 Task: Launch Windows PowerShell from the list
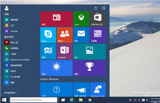(x=19, y=60)
